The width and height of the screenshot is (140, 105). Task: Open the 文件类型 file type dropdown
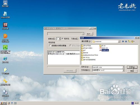tap(123, 70)
